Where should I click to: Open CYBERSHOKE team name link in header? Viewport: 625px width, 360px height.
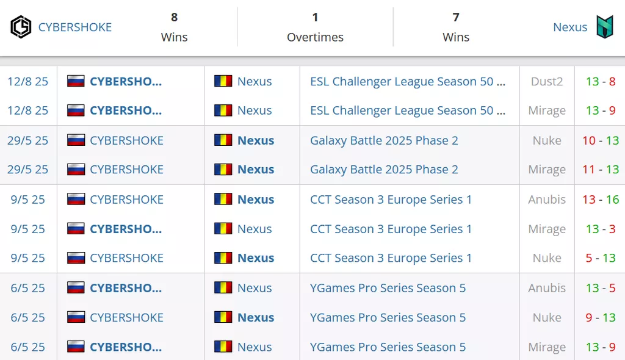(75, 27)
